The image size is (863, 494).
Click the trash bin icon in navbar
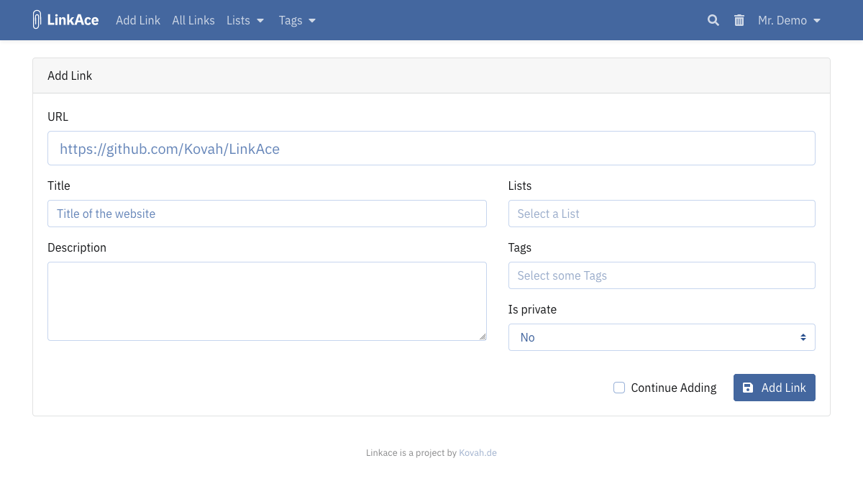(x=739, y=20)
